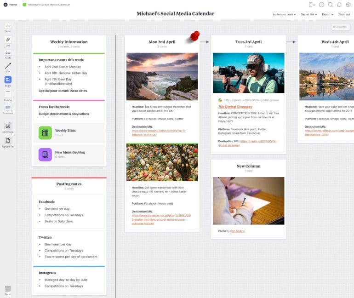Select the lakeside town image
This screenshot has height=298, width=354.
pos(327,76)
